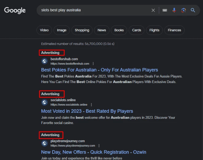Open New Day, New Offers Ozwin link
The width and height of the screenshot is (203, 160).
pos(94,152)
